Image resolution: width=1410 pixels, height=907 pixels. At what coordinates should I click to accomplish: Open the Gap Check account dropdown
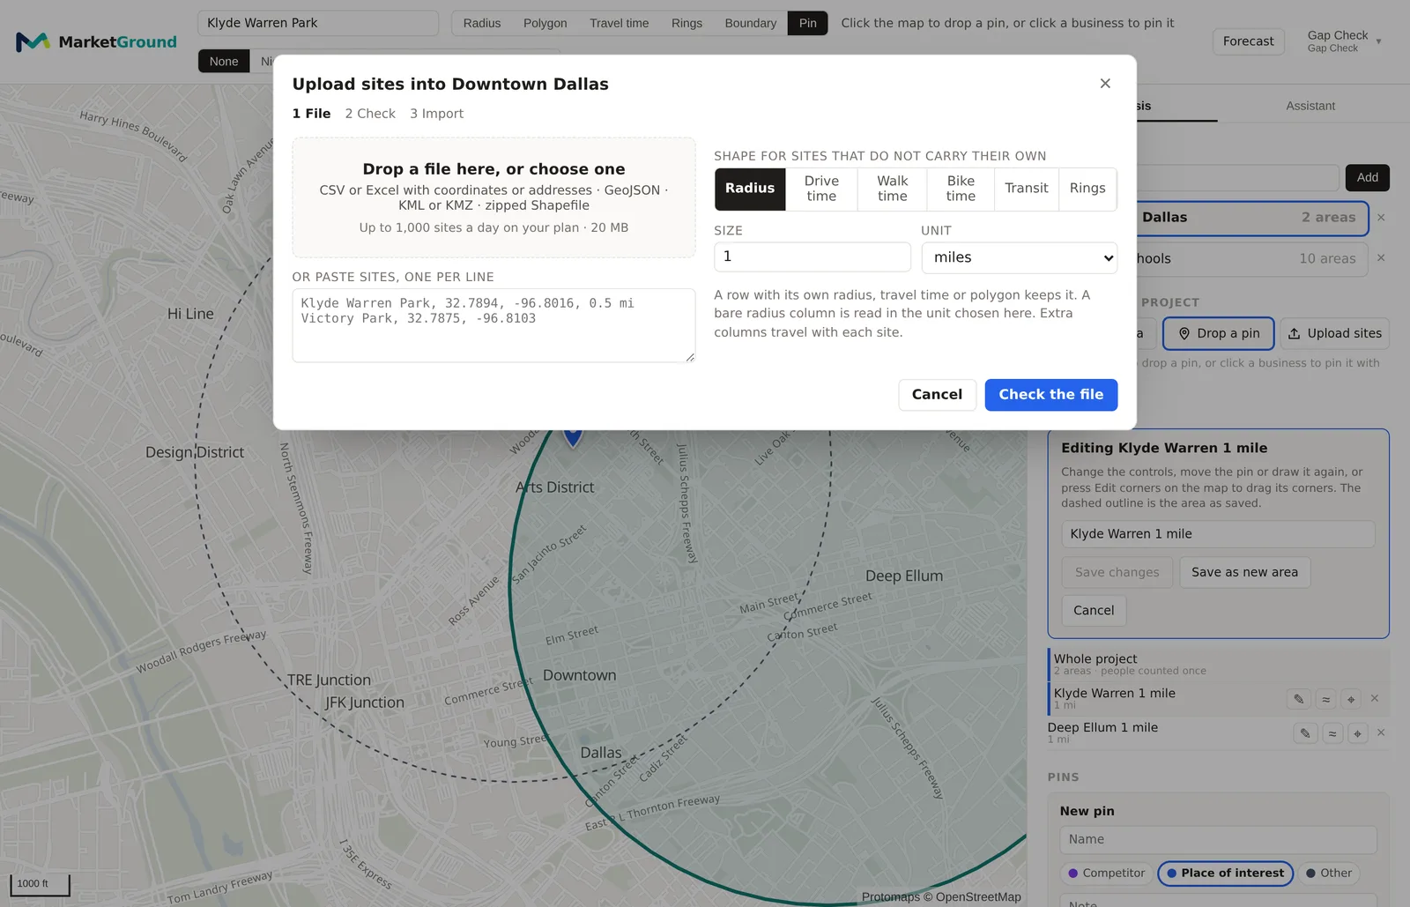[1344, 41]
